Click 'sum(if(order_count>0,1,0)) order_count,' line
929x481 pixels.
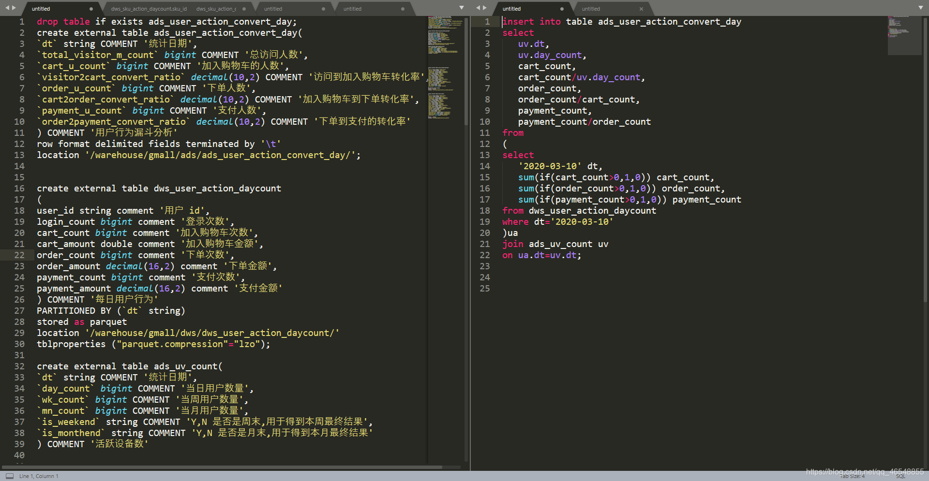(621, 188)
